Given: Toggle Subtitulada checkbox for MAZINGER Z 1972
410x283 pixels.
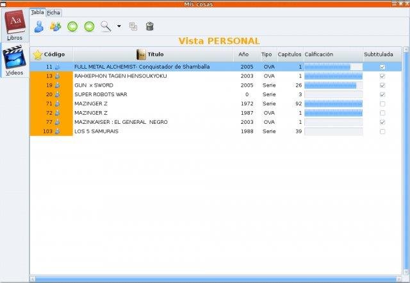Looking at the screenshot, I should 382,103.
